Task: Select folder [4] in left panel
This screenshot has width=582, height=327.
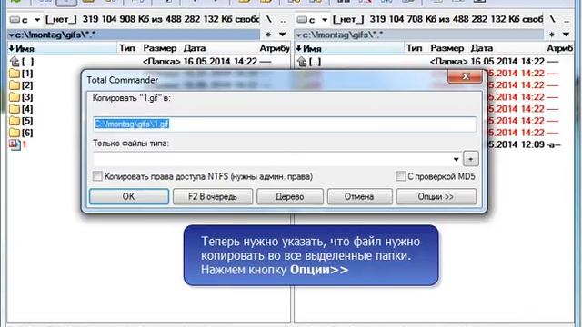Action: 21,109
